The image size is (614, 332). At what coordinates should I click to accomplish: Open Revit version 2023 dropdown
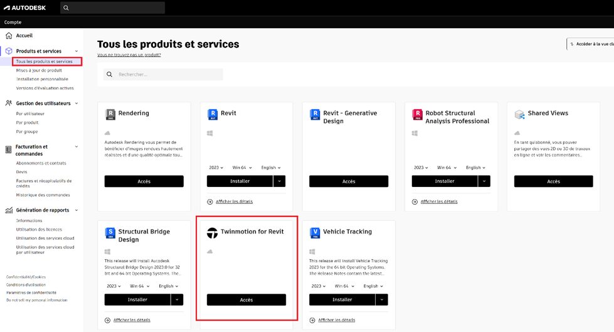(216, 168)
